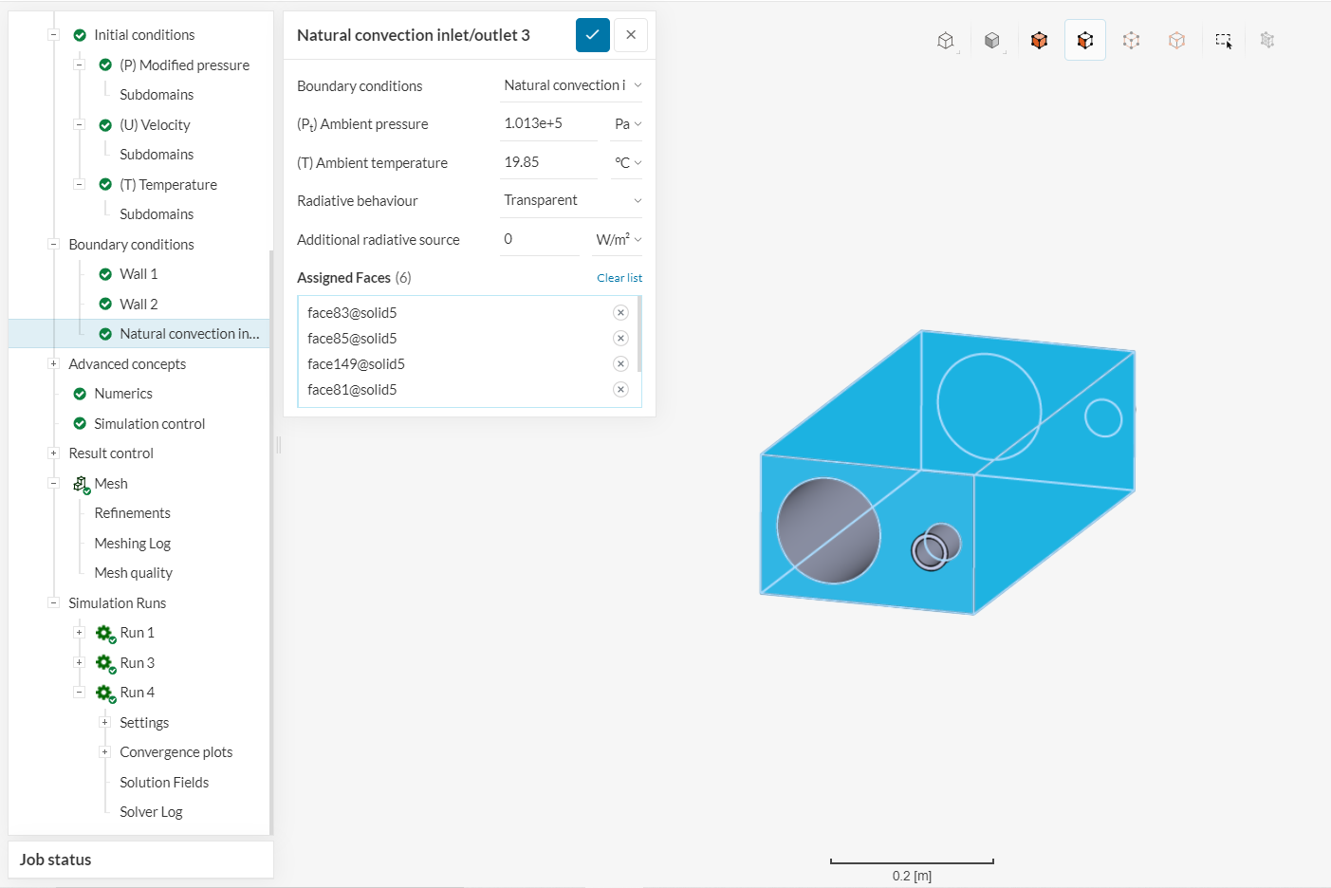Screen dimensions: 1331x888
Task: Activate the select nodes tool
Action: [x=1176, y=41]
